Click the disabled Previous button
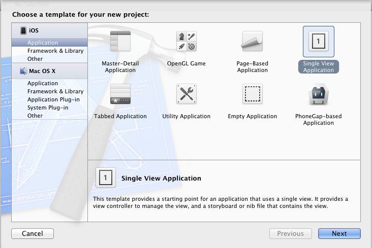 [x=290, y=234]
